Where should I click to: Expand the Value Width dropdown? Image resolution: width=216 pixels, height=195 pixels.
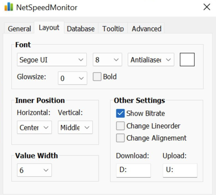[x=34, y=170]
